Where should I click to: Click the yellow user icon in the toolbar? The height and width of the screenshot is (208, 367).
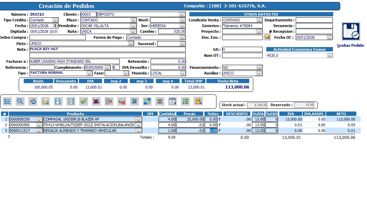[198, 101]
